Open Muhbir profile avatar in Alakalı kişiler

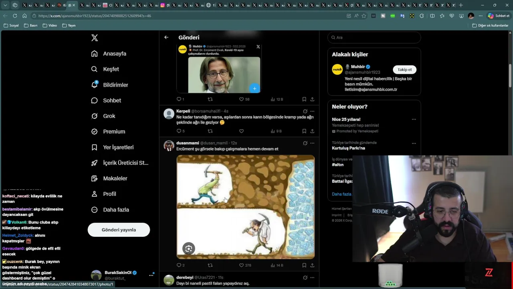point(337,69)
